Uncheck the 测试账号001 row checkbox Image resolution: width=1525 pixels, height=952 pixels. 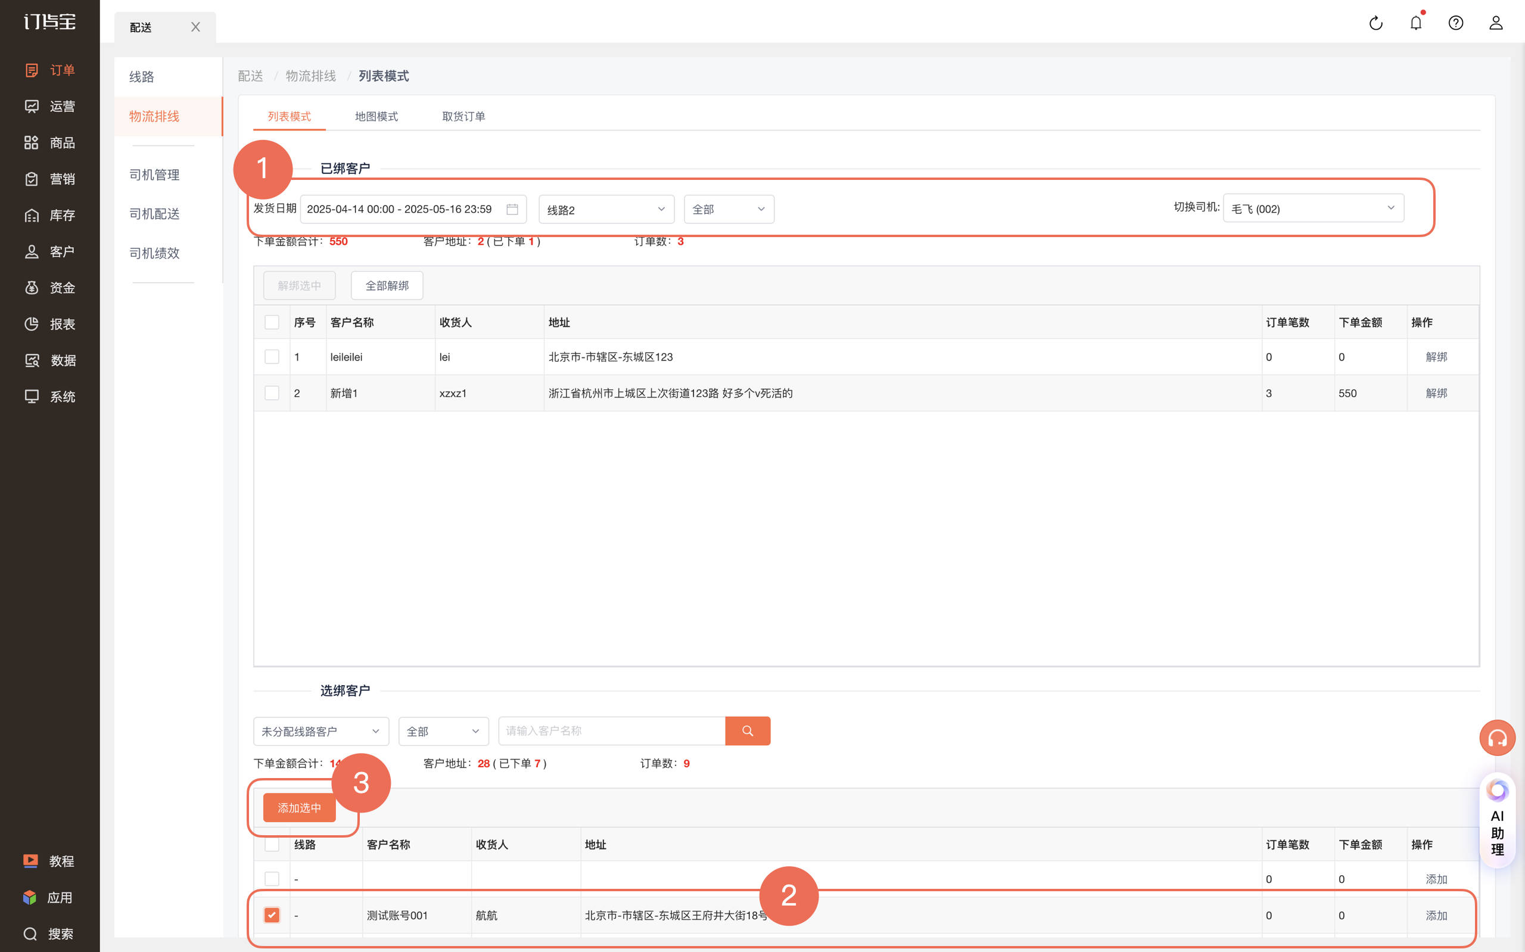pyautogui.click(x=272, y=915)
